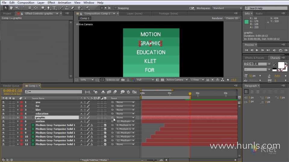Click the white fill color swatch
The height and width of the screenshot is (162, 289).
[x=281, y=65]
